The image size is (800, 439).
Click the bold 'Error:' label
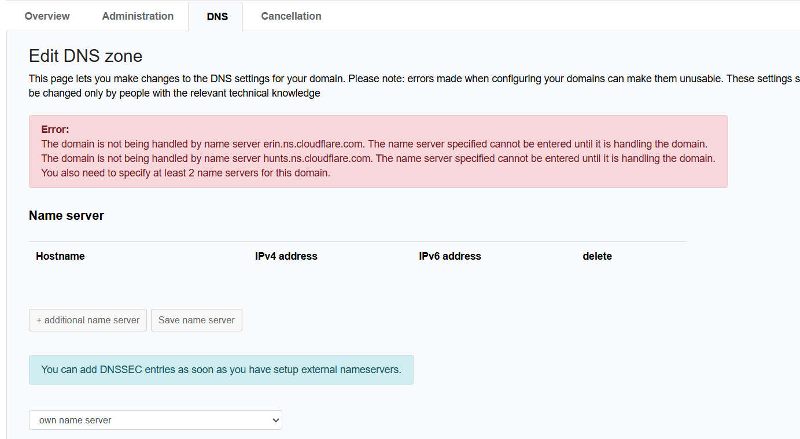point(55,130)
